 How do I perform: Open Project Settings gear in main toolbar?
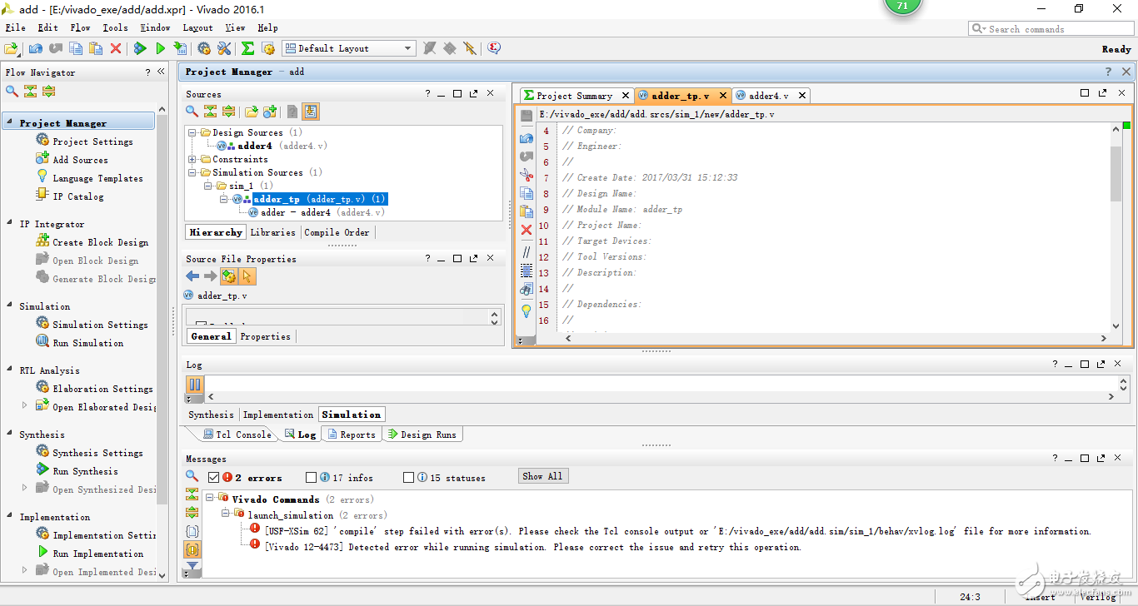[204, 48]
